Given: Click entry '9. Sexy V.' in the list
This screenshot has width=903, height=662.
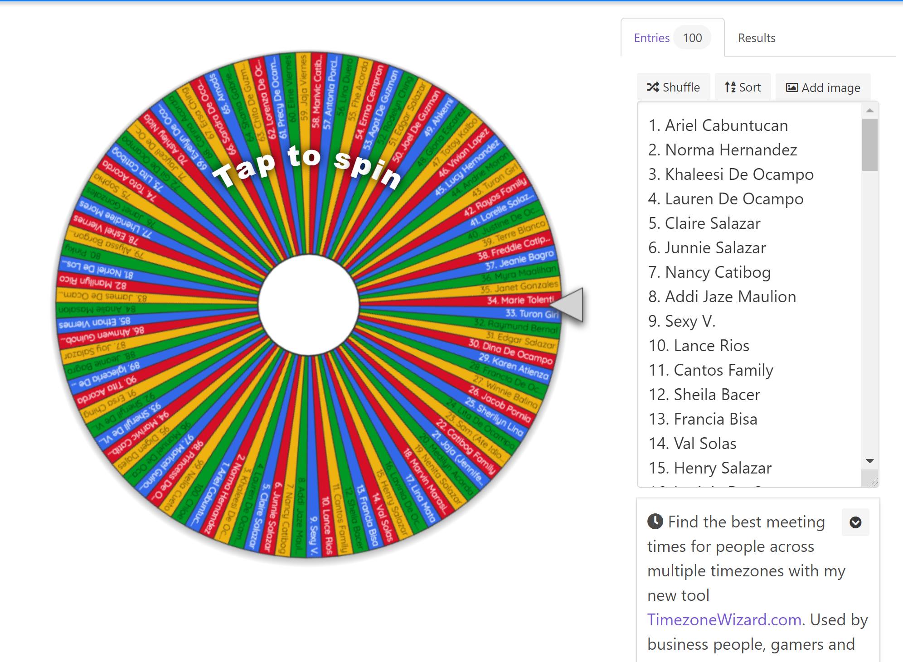Looking at the screenshot, I should point(682,321).
